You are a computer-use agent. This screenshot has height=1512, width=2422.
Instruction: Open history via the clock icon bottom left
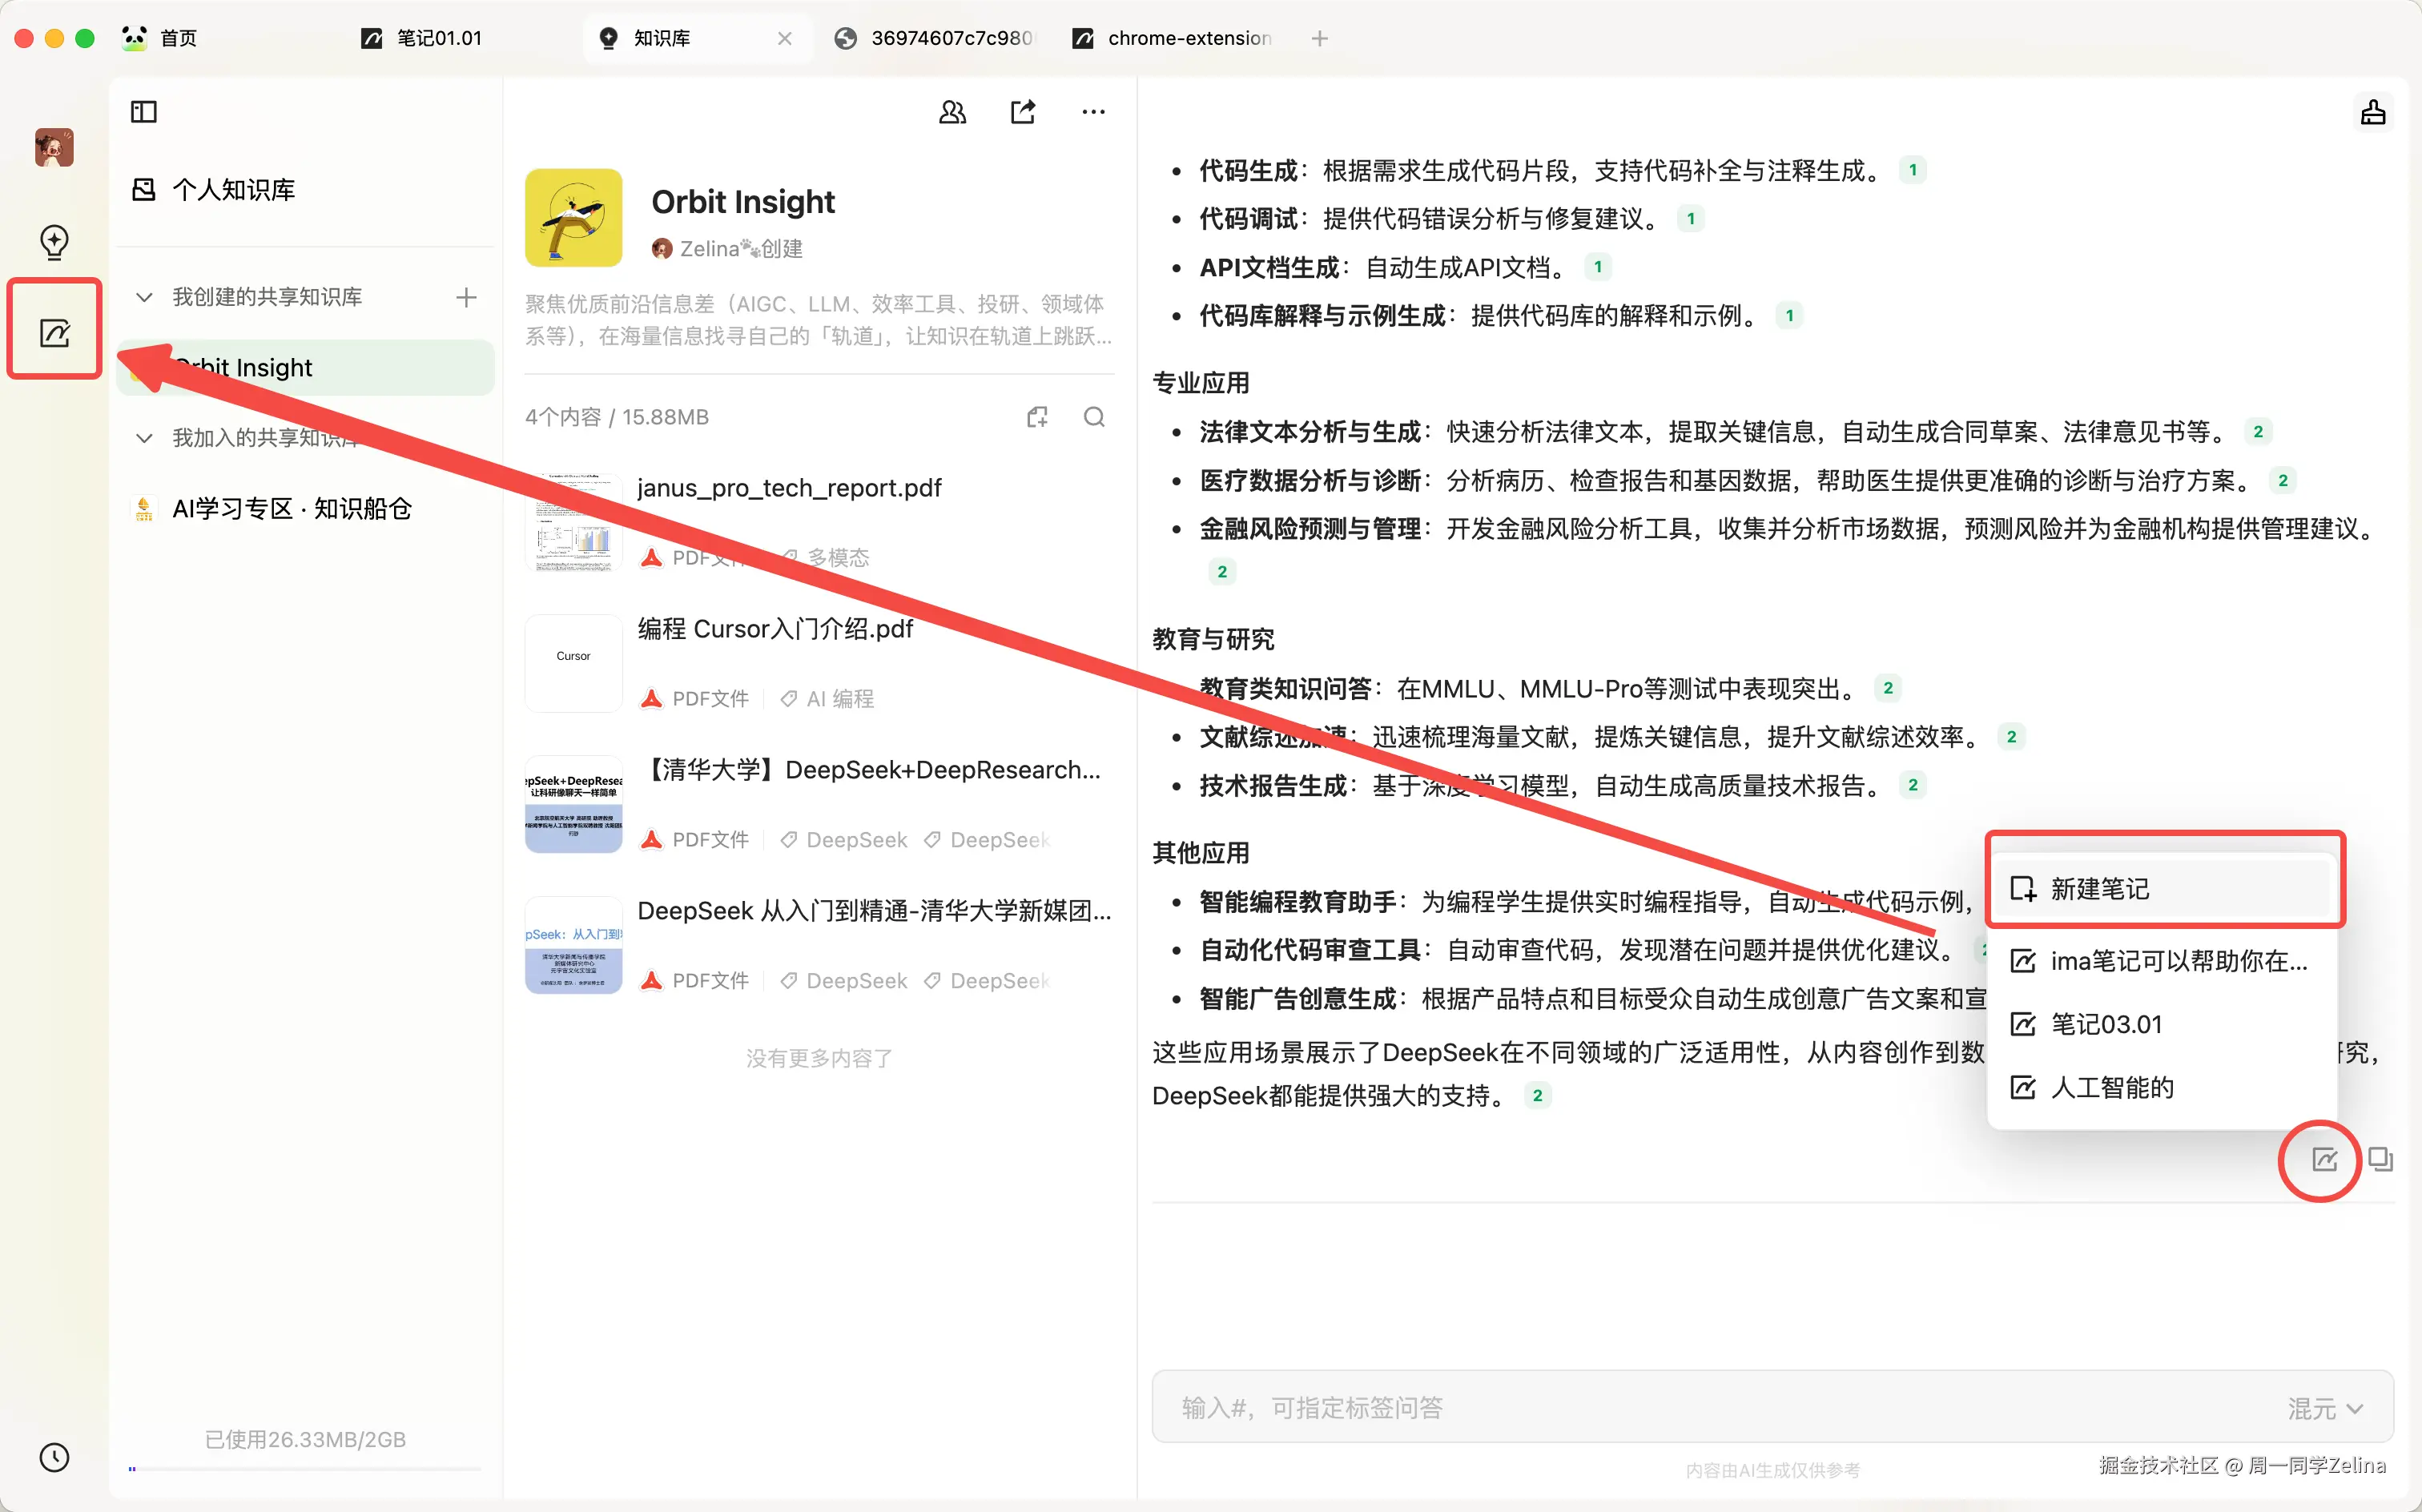54,1457
